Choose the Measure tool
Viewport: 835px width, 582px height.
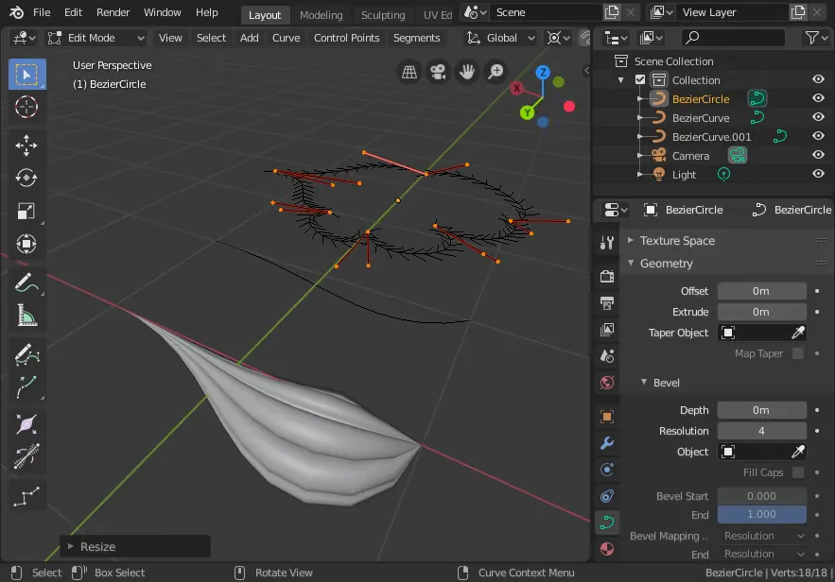pos(26,316)
